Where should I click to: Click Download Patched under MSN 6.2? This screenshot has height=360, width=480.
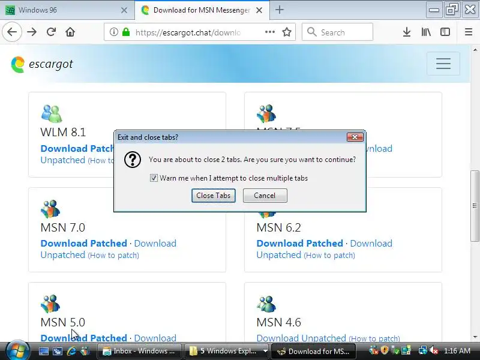(299, 244)
